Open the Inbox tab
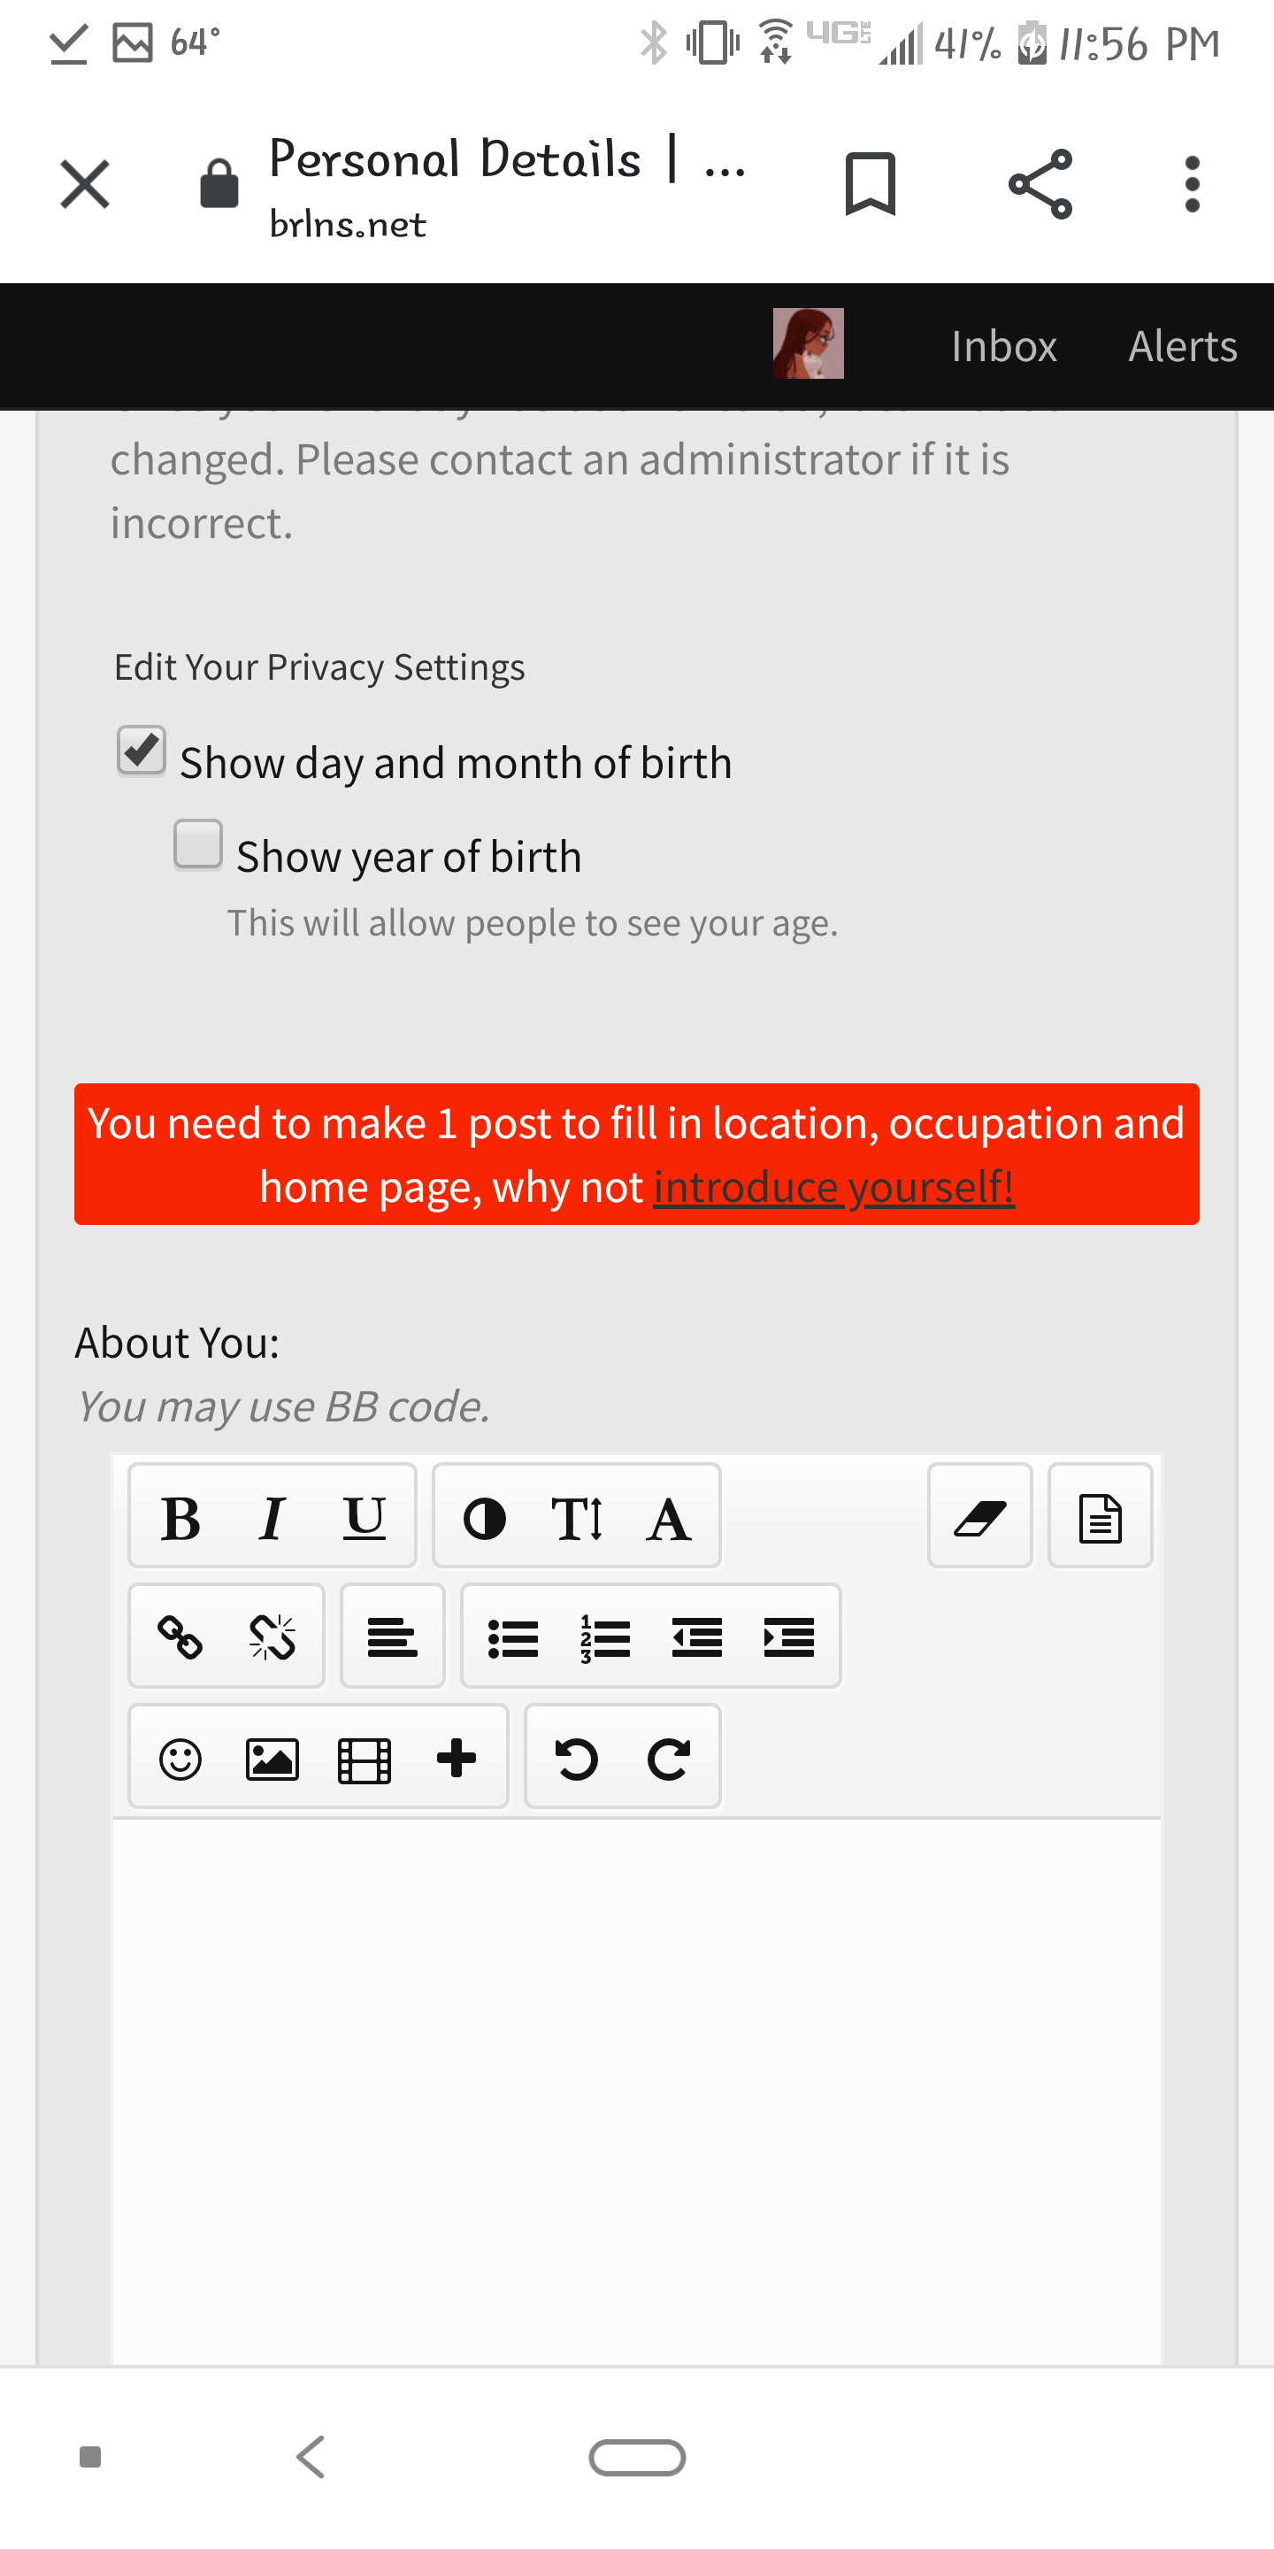Screen dimensions: 1274x2549 click(x=1004, y=346)
